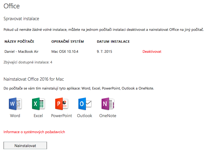The height and width of the screenshot is (153, 210).
Task: Click the 'Spravovat instalace' heading
Action: coord(21,19)
